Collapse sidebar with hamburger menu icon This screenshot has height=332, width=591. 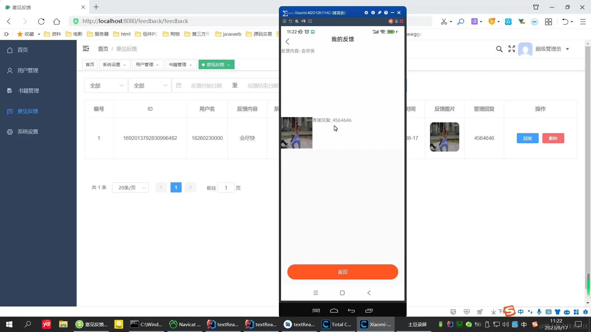tap(86, 49)
